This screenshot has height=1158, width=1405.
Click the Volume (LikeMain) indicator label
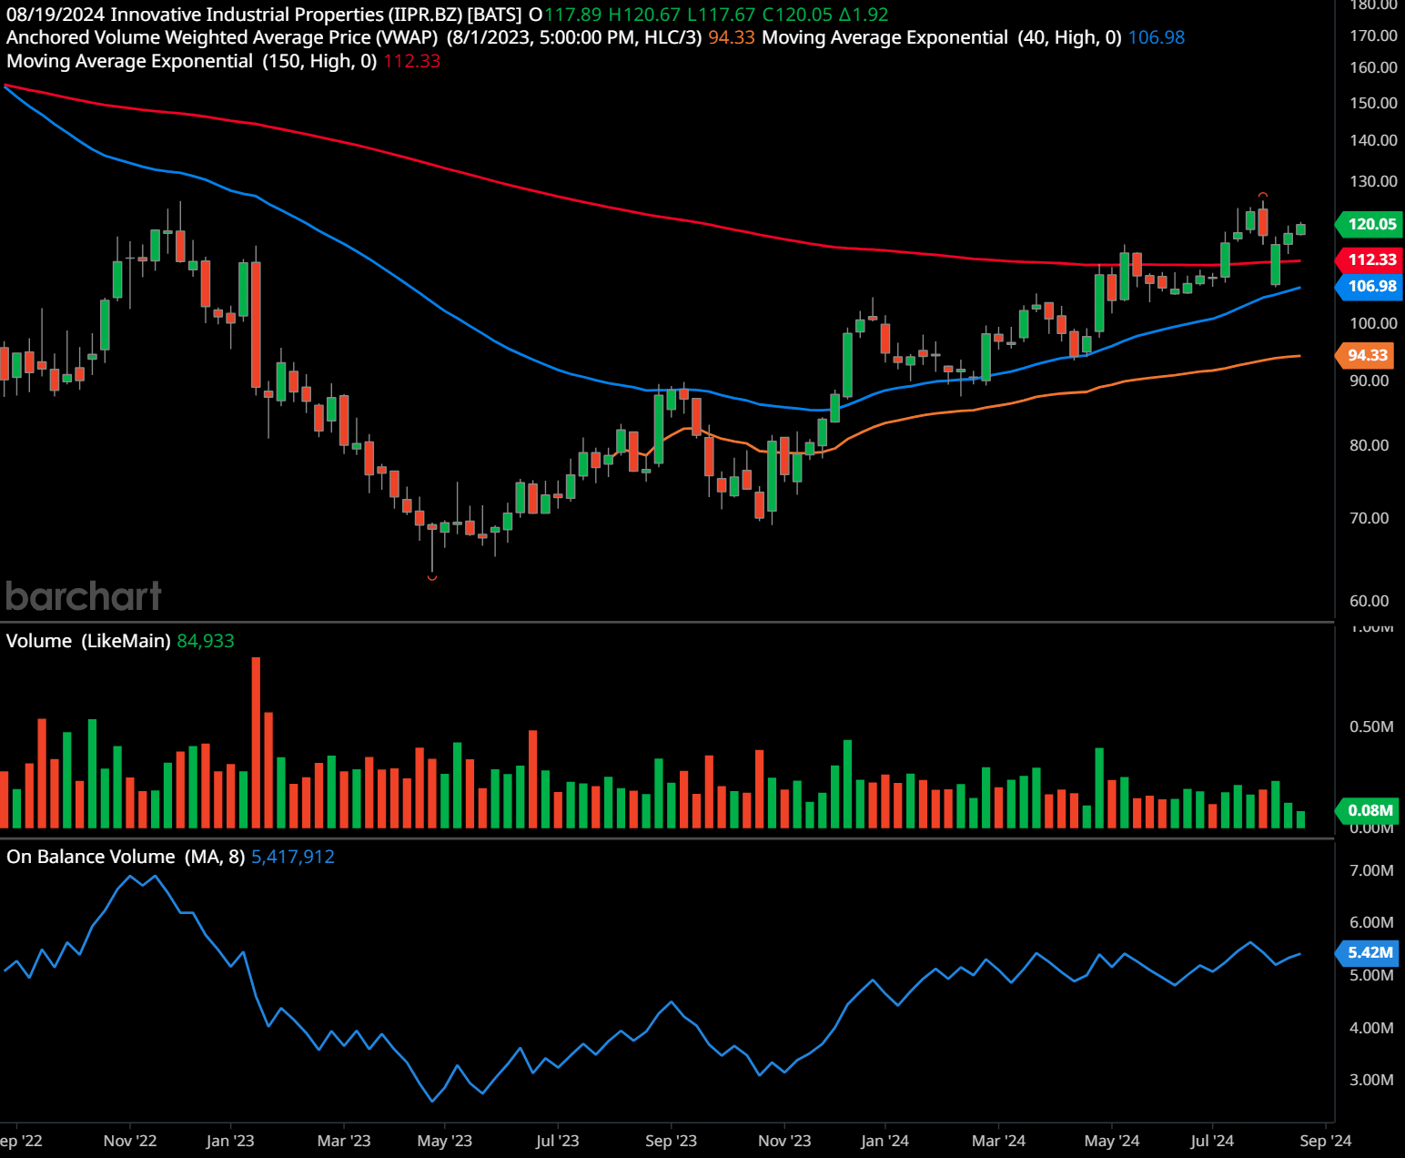click(x=88, y=641)
